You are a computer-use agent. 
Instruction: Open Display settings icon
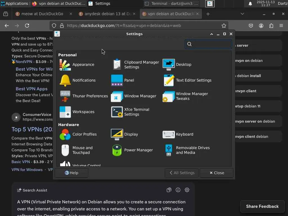[117, 134]
